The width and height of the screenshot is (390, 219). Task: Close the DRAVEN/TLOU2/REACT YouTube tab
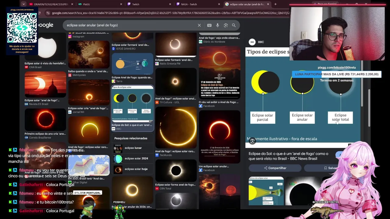point(72,4)
